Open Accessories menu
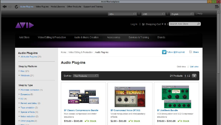The width and height of the screenshot is (221, 125). click(x=113, y=37)
